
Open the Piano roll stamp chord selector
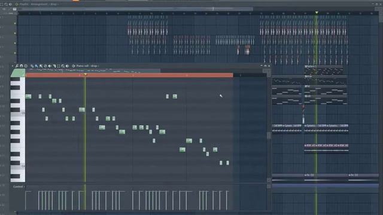tap(26, 66)
